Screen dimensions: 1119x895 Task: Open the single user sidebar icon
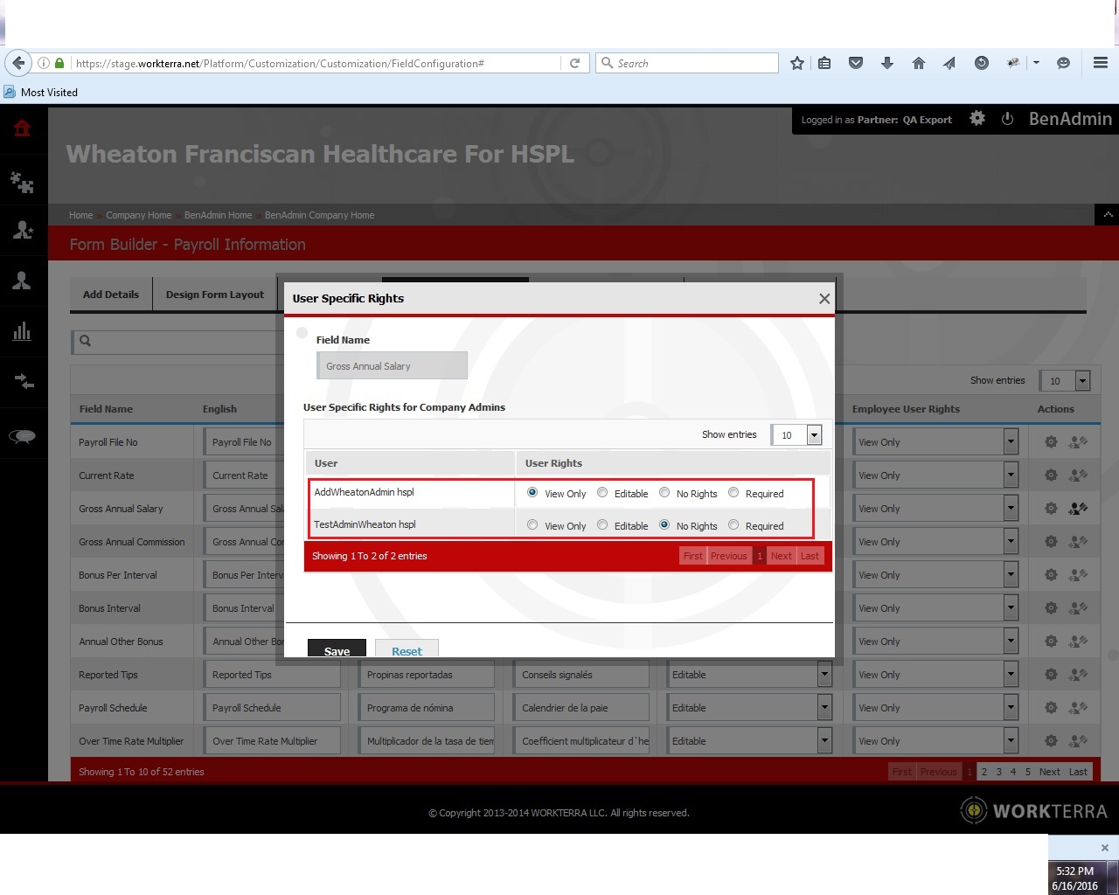coord(23,281)
